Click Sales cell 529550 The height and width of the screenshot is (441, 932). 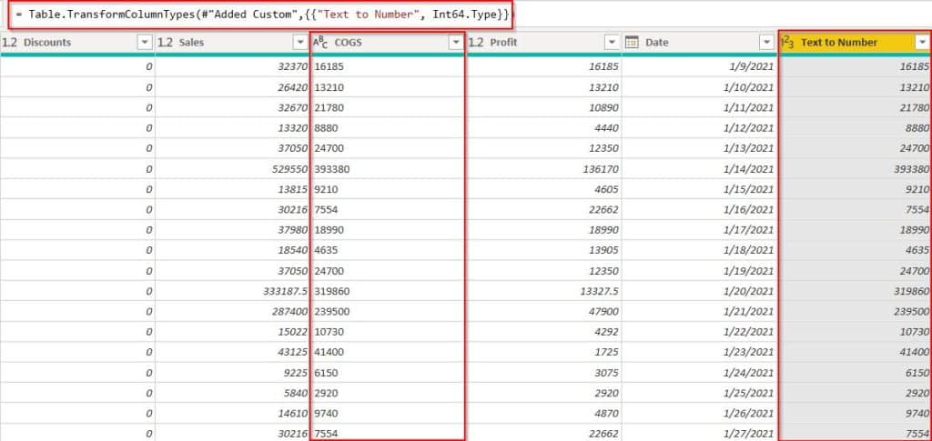point(232,169)
